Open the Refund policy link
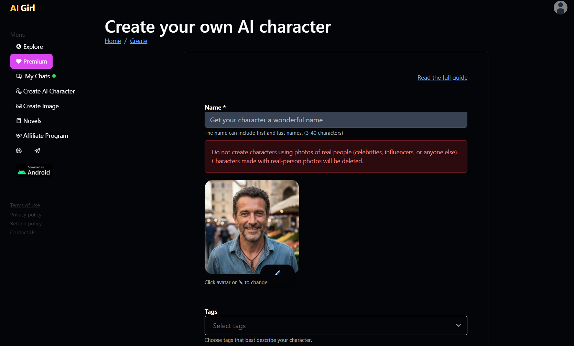The height and width of the screenshot is (346, 574). click(26, 224)
